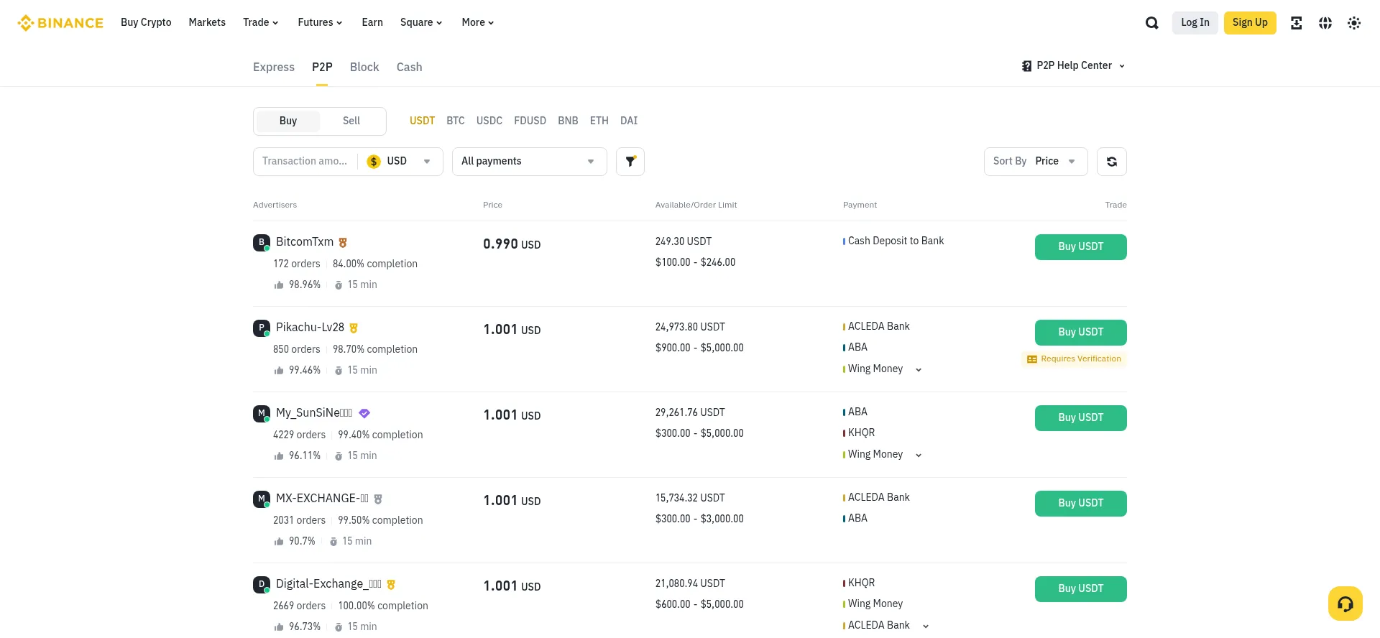
Task: Expand Pikachu-Lv28's payment methods chevron
Action: point(918,370)
